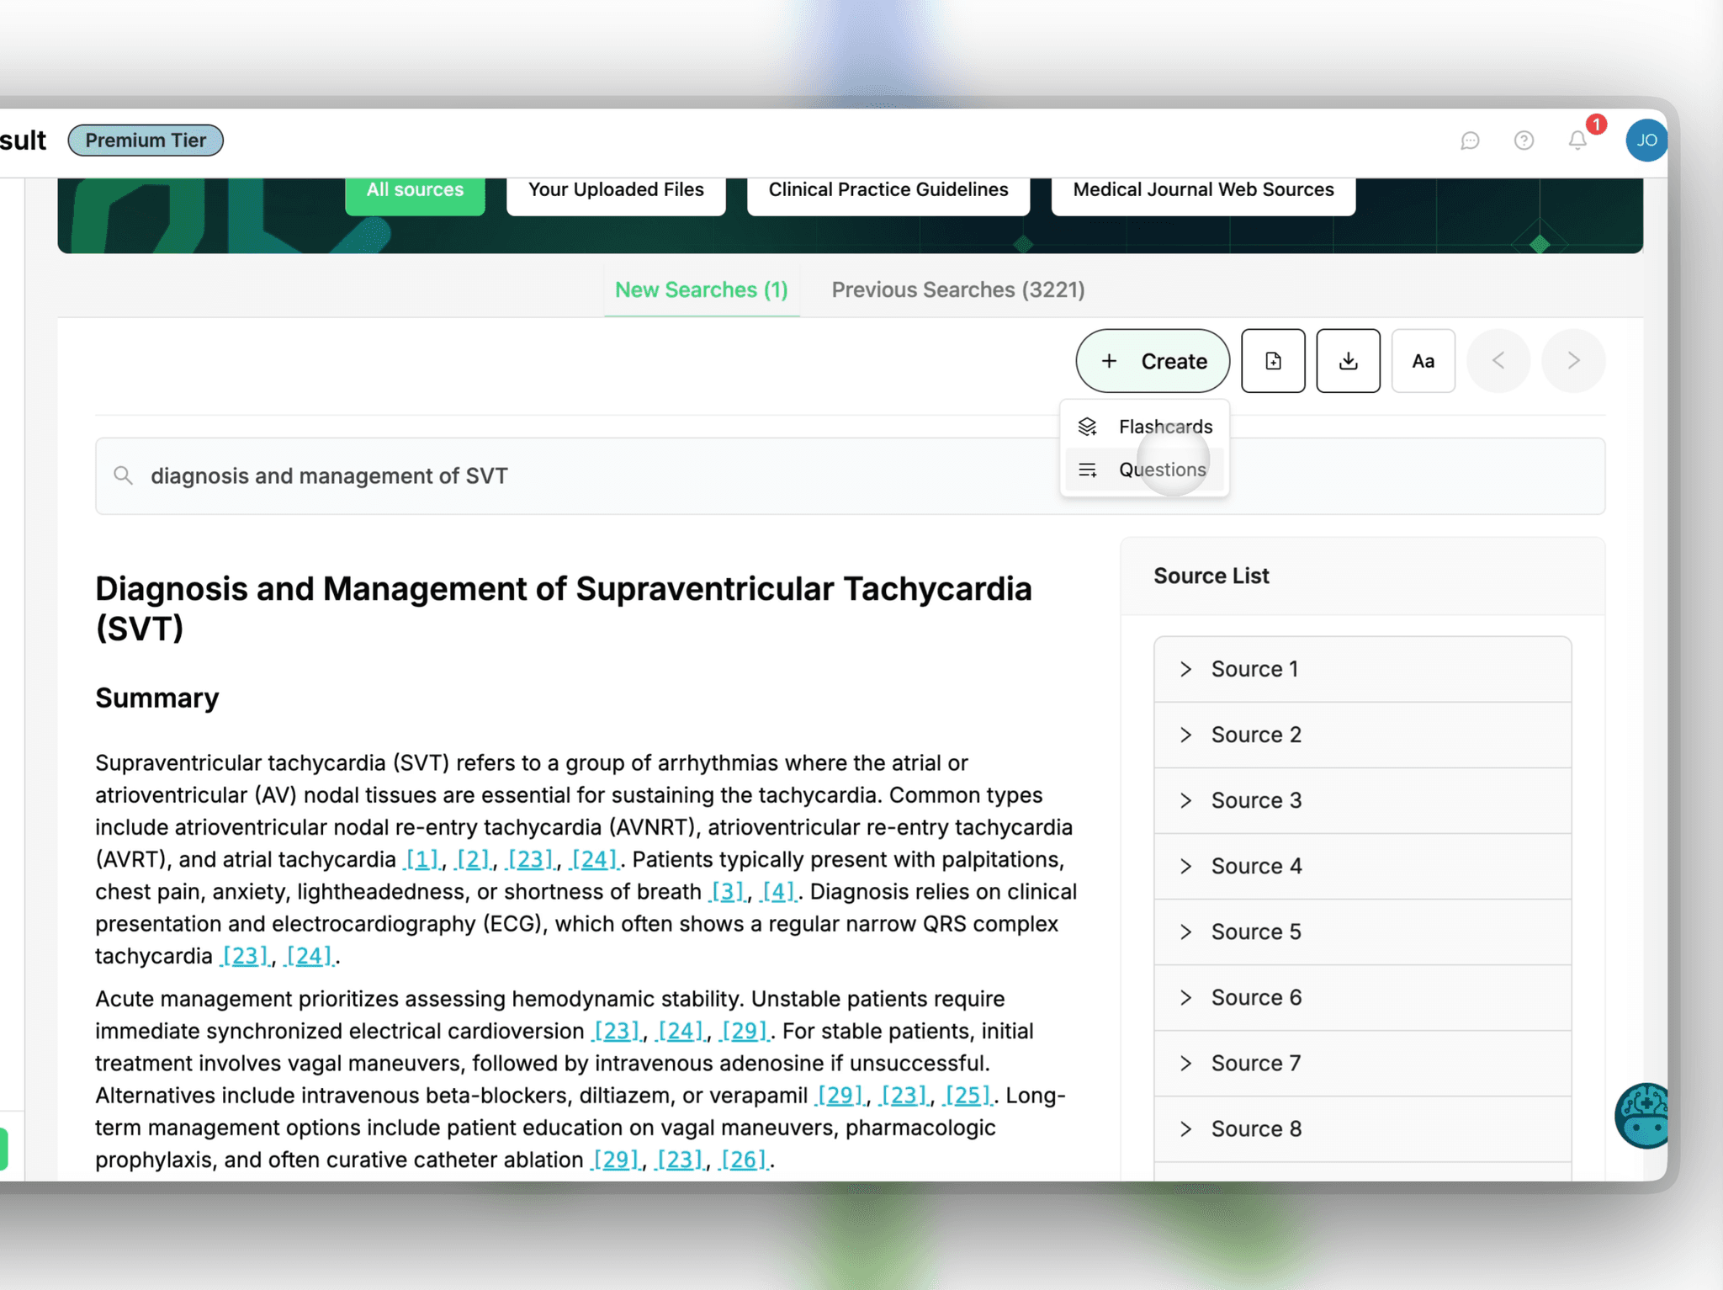Click the notifications bell with badge

pyautogui.click(x=1577, y=141)
